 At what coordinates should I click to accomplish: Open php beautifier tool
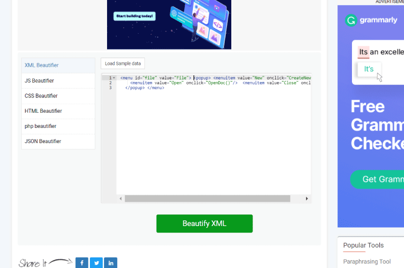pyautogui.click(x=58, y=126)
